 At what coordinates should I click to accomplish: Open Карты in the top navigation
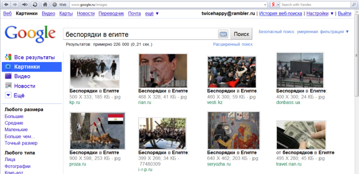click(x=66, y=13)
